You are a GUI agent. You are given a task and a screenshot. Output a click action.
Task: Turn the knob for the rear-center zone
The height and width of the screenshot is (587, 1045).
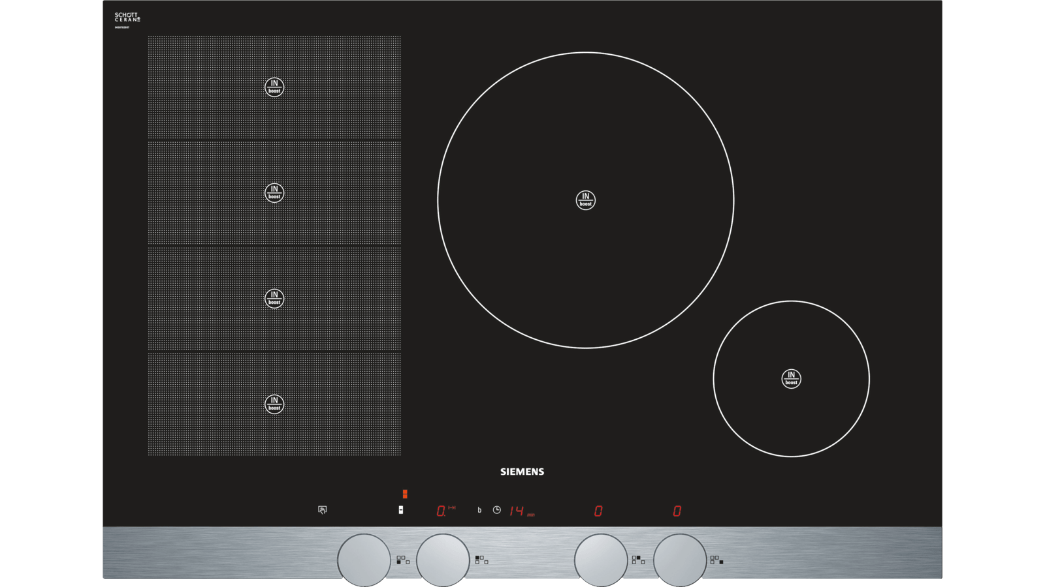[x=601, y=560]
